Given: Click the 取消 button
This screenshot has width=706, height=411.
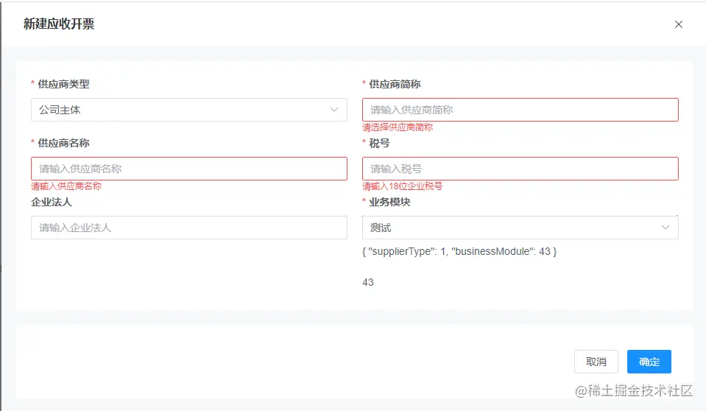Looking at the screenshot, I should [x=596, y=362].
